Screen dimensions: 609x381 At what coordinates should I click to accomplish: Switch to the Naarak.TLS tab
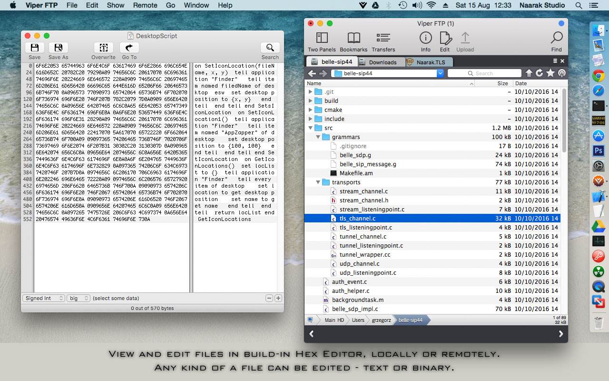point(428,62)
